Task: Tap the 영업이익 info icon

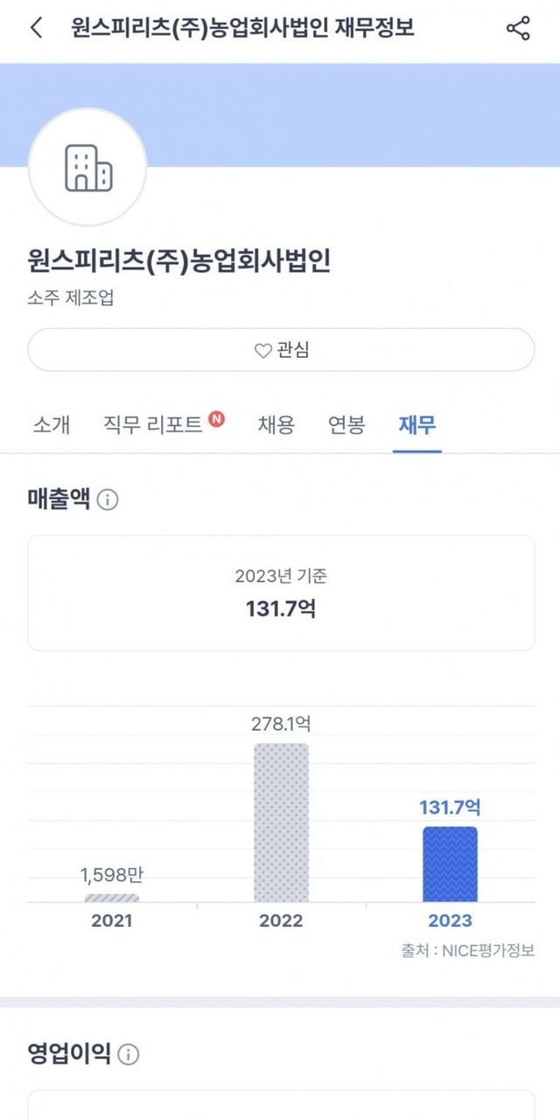Action: tap(129, 1054)
